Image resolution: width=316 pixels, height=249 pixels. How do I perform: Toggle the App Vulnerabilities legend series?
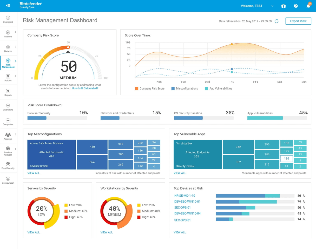tap(218, 88)
